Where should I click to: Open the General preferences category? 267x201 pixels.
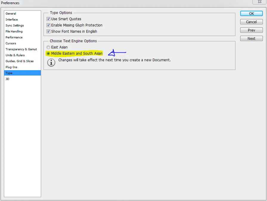pos(11,14)
